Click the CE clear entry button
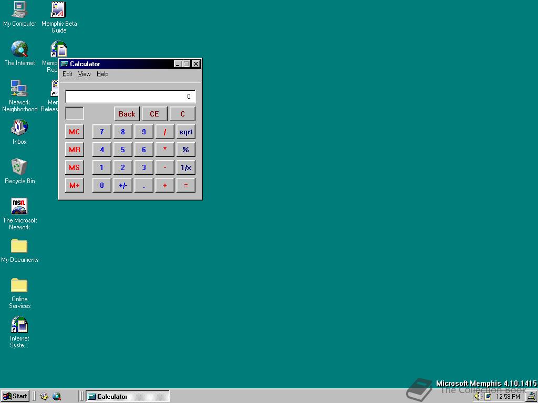This screenshot has height=403, width=538. tap(154, 114)
